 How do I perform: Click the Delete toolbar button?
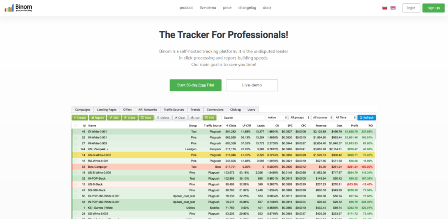click(163, 118)
